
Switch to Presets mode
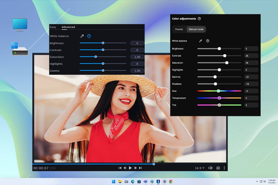pyautogui.click(x=179, y=29)
